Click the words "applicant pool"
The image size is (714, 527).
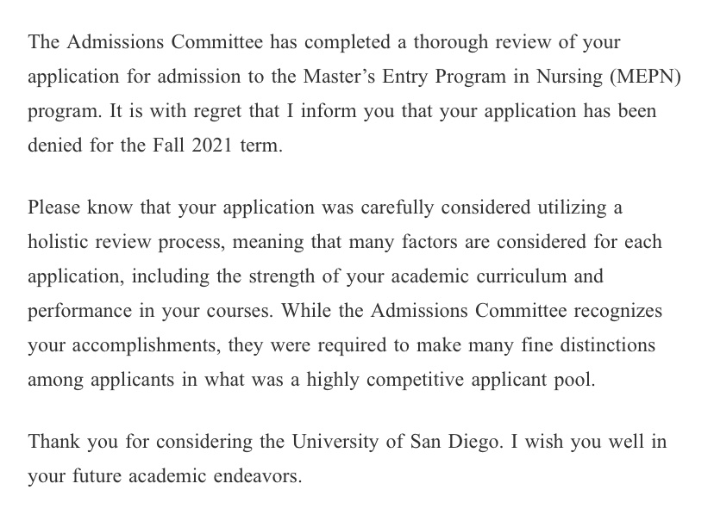pyautogui.click(x=533, y=380)
